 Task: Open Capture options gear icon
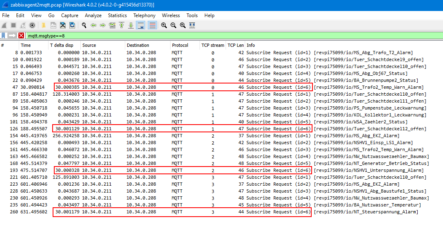[x=32, y=25]
